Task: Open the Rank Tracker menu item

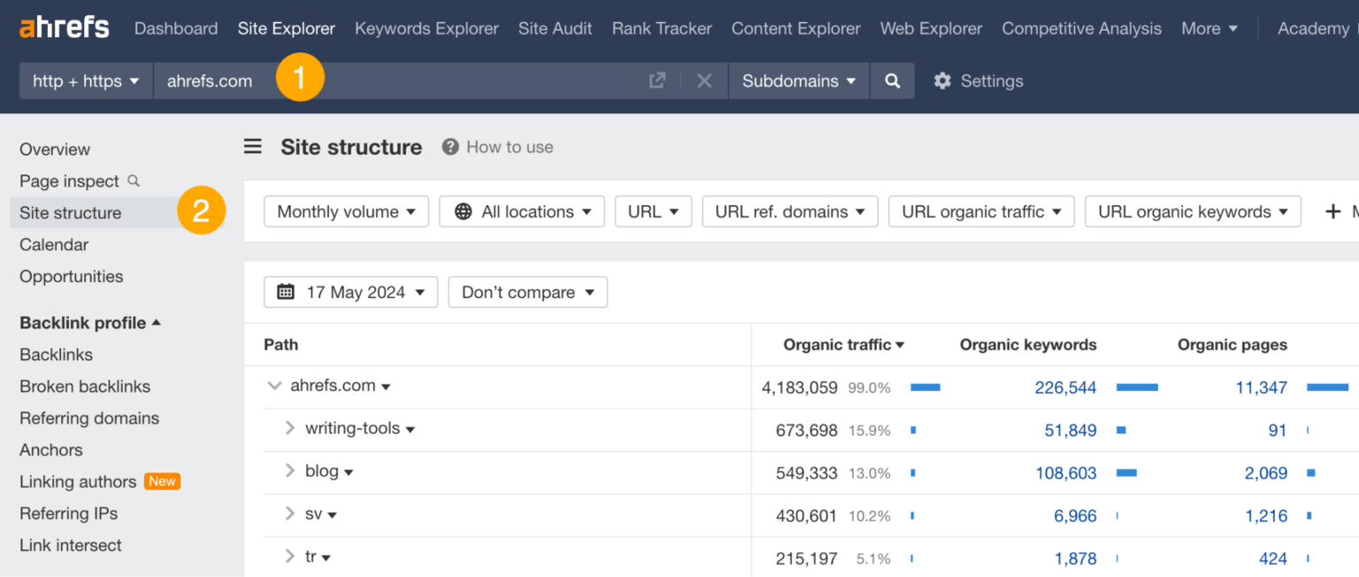Action: click(661, 27)
